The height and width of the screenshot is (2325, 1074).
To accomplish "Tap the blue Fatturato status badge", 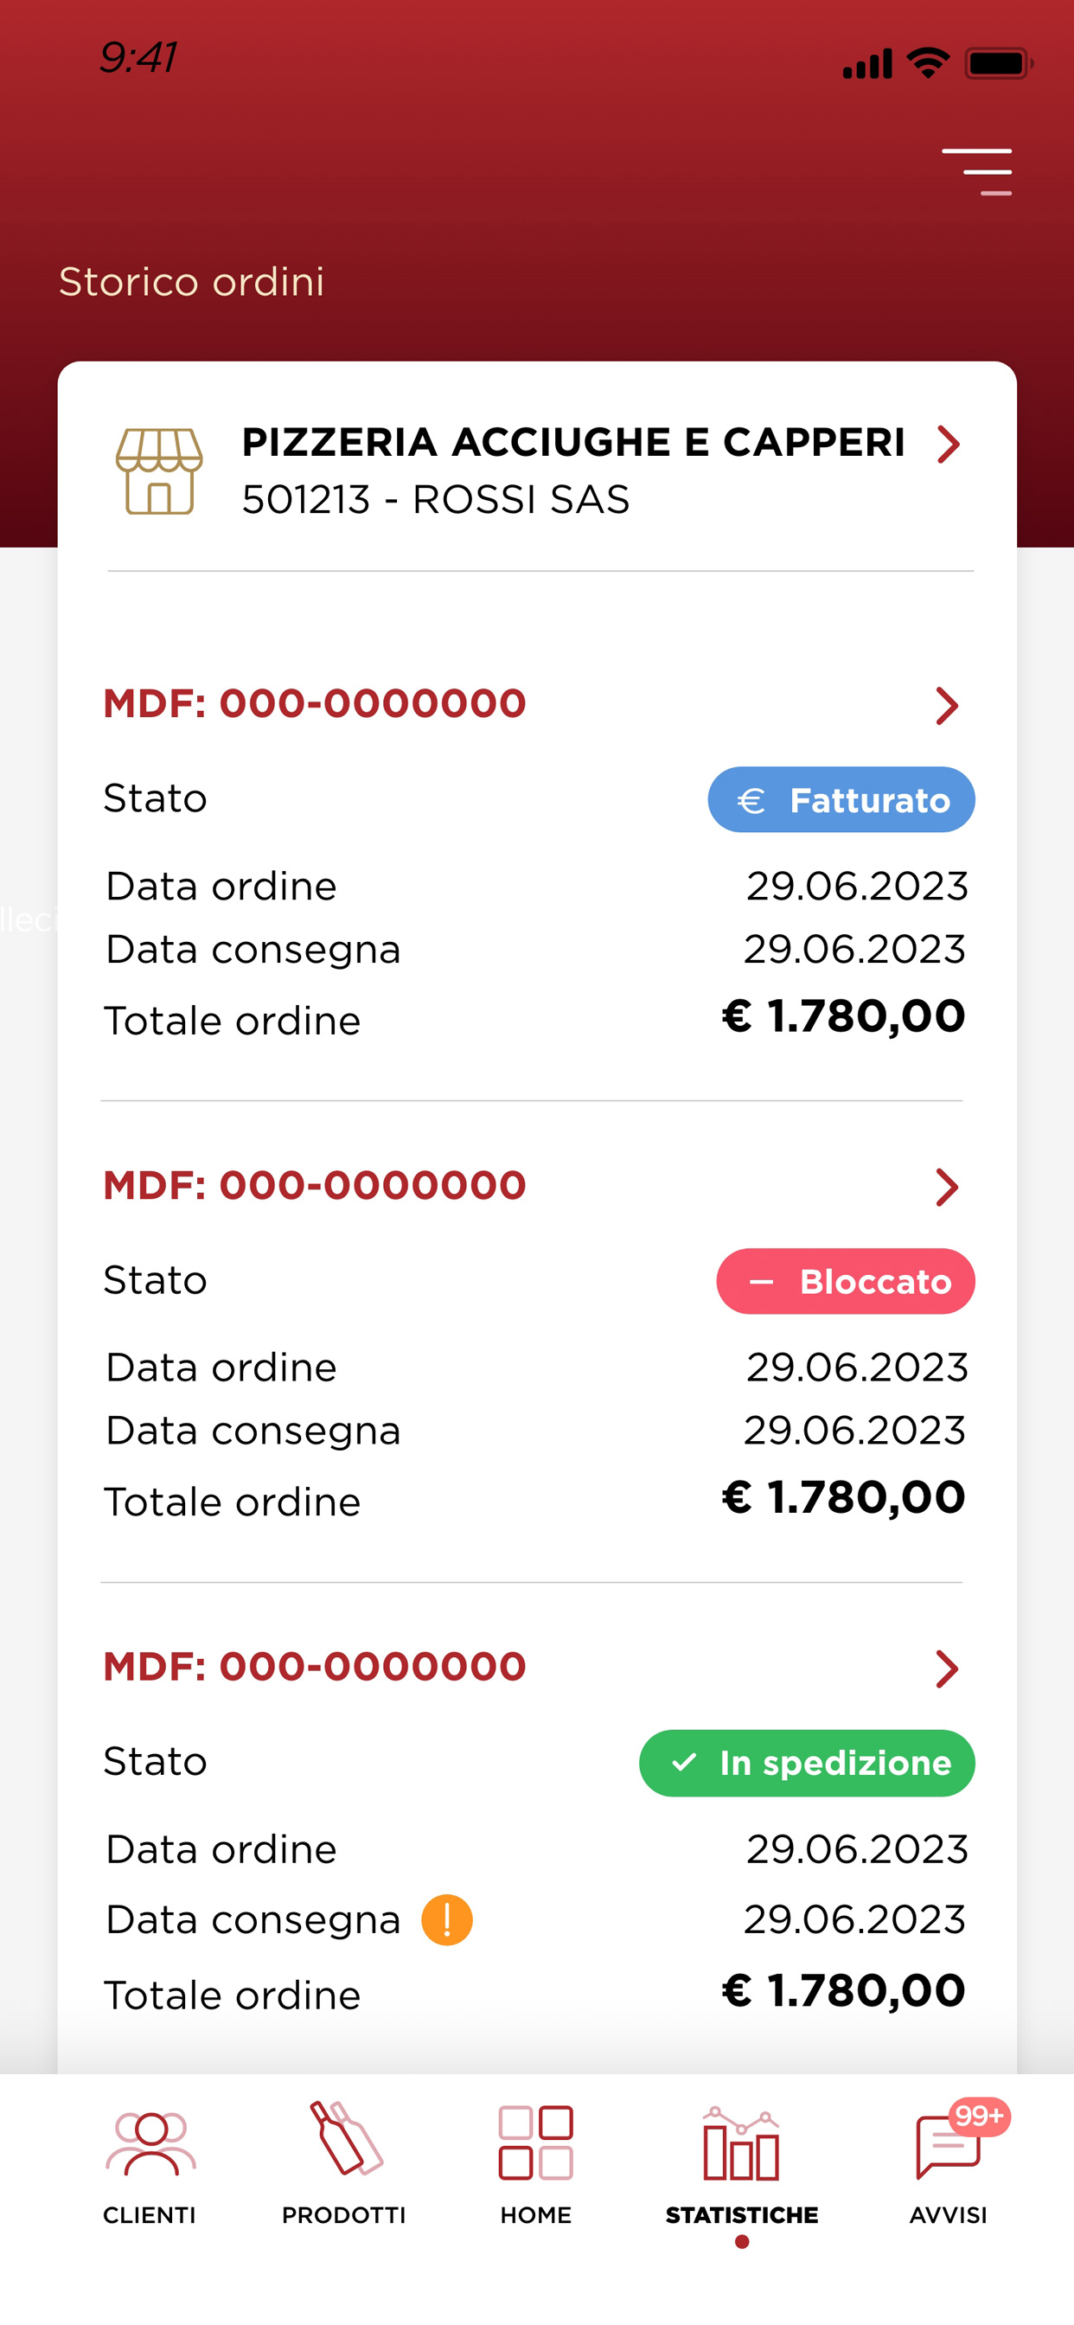I will pyautogui.click(x=841, y=800).
